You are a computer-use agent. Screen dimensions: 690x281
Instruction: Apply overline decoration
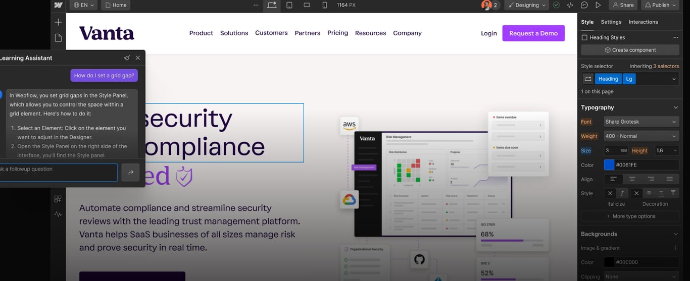pos(673,193)
